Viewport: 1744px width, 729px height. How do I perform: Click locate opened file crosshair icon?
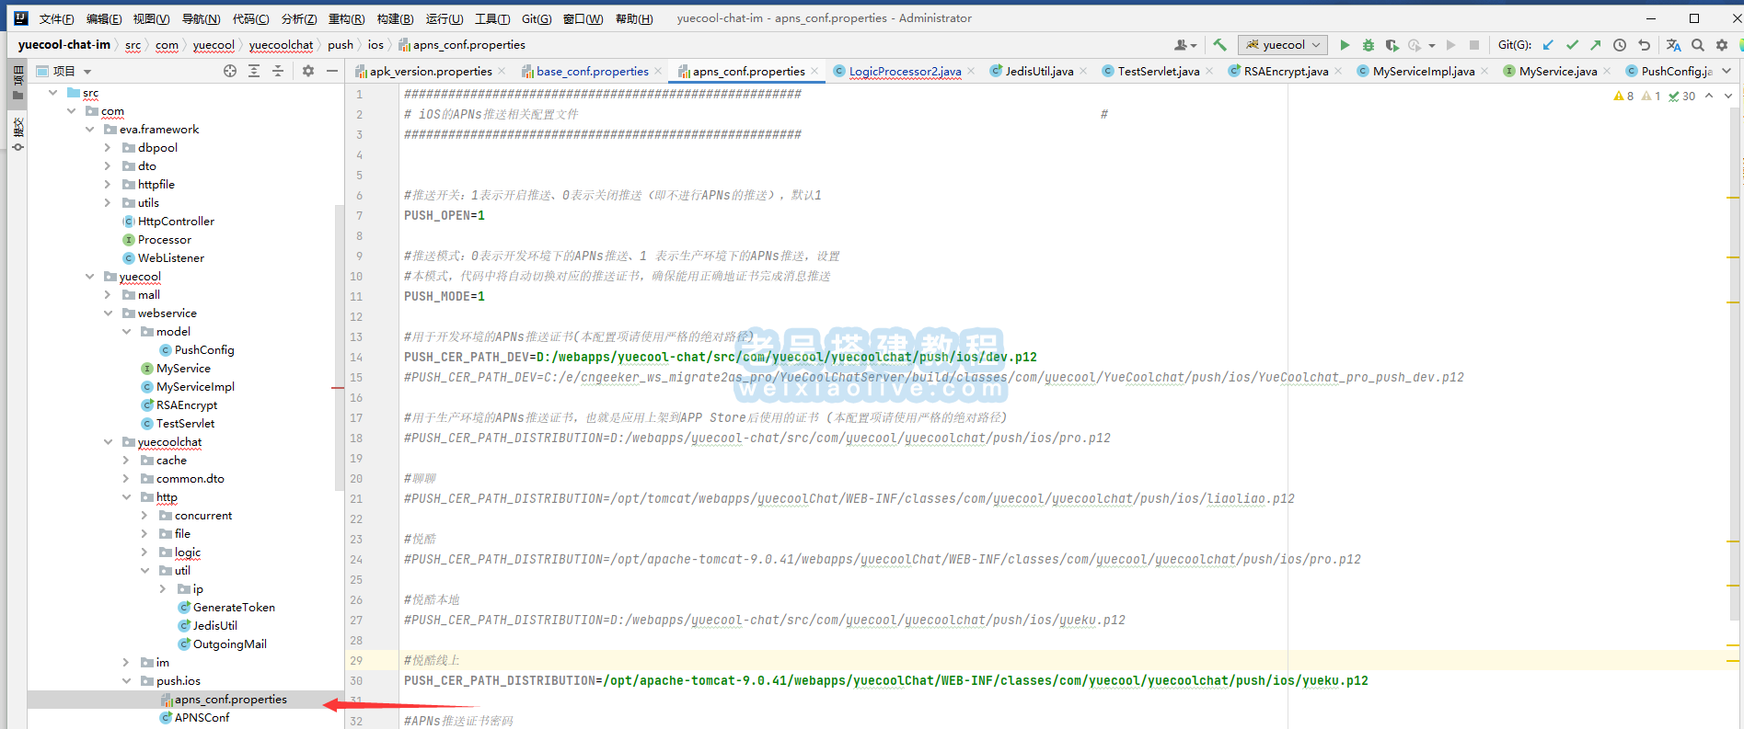230,71
